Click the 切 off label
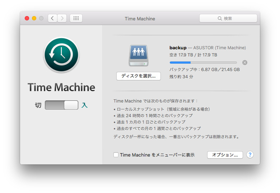This screenshot has height=193, width=280. [38, 105]
